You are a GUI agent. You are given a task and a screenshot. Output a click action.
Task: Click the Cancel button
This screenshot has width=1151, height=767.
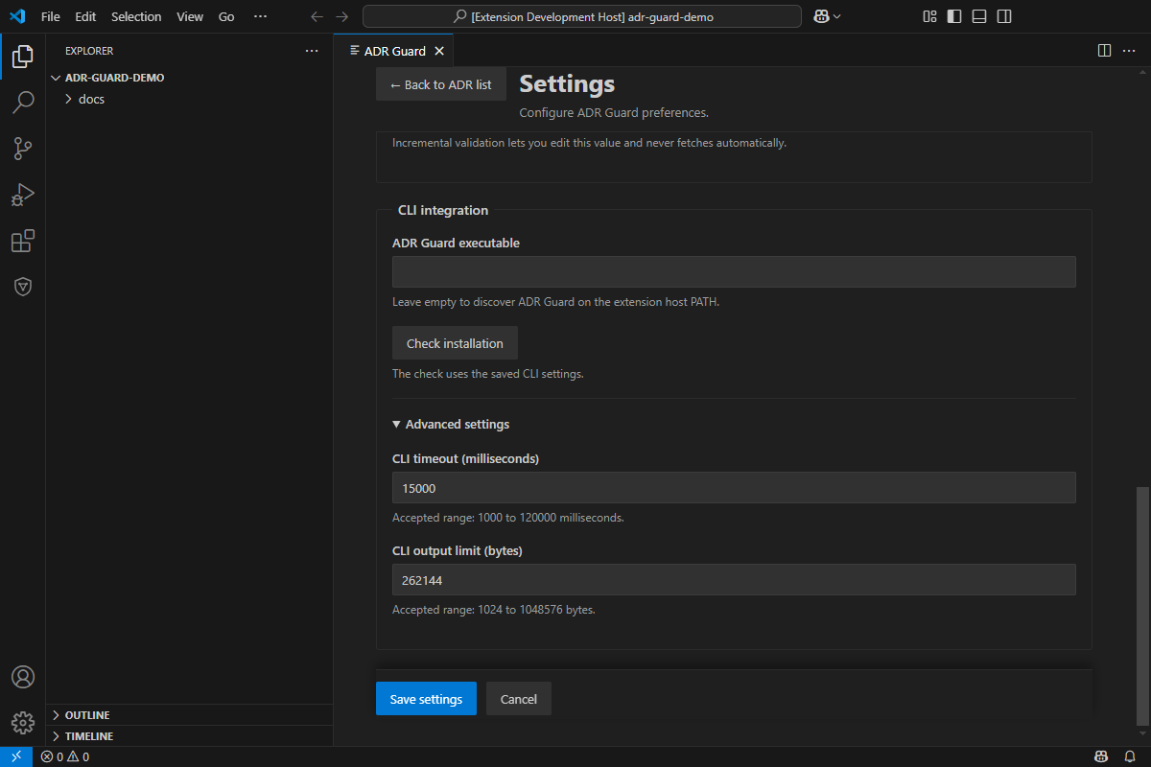[x=519, y=699]
